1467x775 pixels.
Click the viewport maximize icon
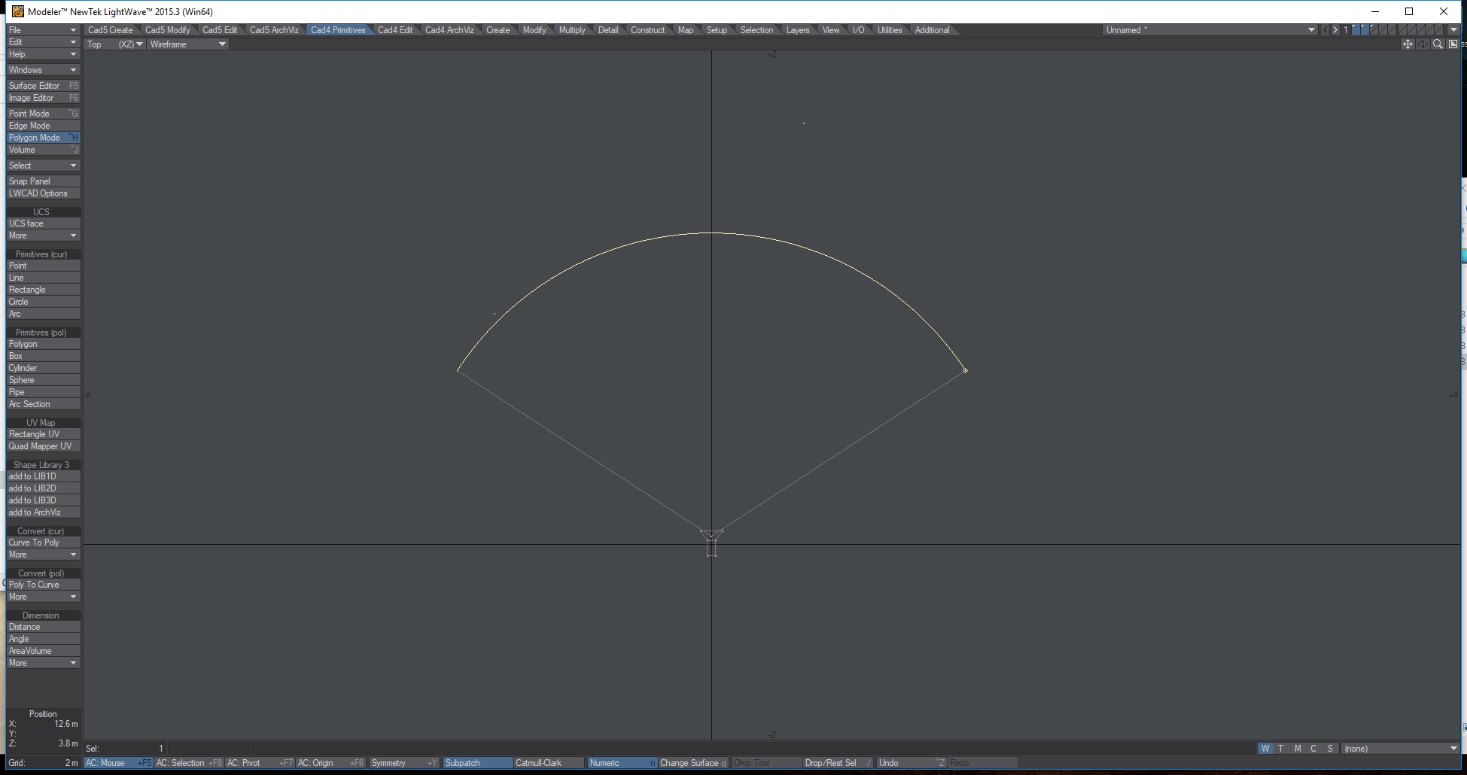click(x=1453, y=44)
